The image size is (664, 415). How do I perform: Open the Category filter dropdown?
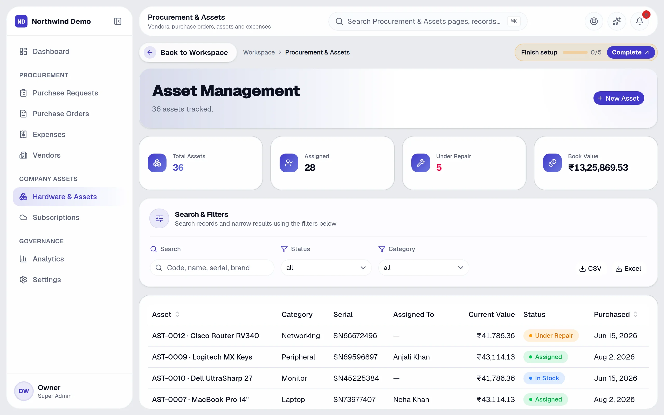pyautogui.click(x=423, y=268)
